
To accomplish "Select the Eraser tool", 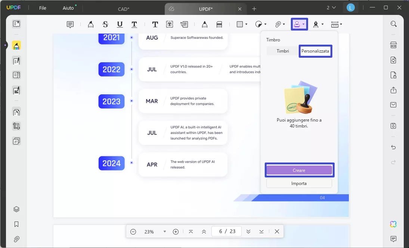I will [x=219, y=25].
